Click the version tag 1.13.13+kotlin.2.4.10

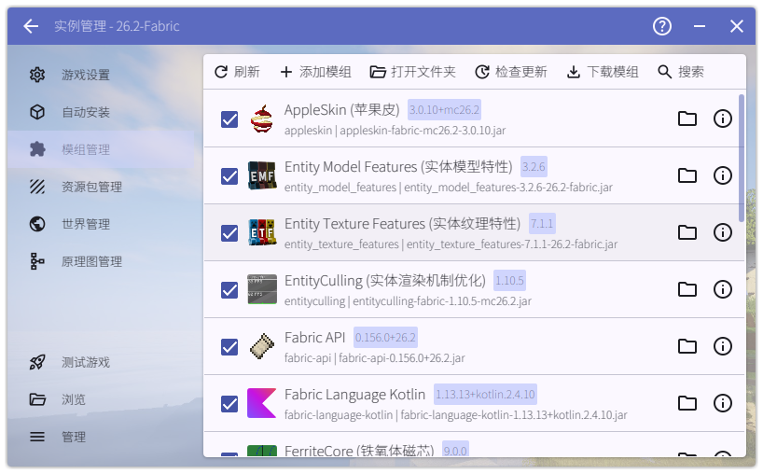click(485, 395)
